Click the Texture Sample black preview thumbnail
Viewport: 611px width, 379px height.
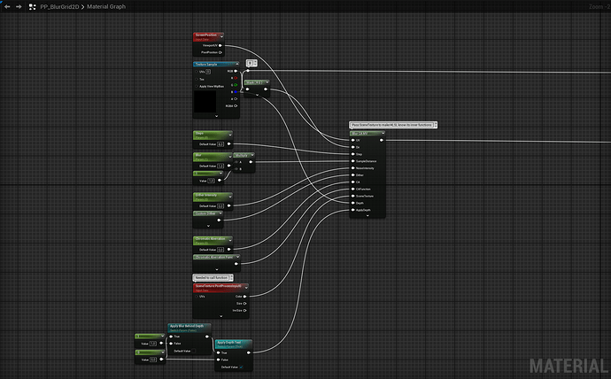[x=206, y=101]
